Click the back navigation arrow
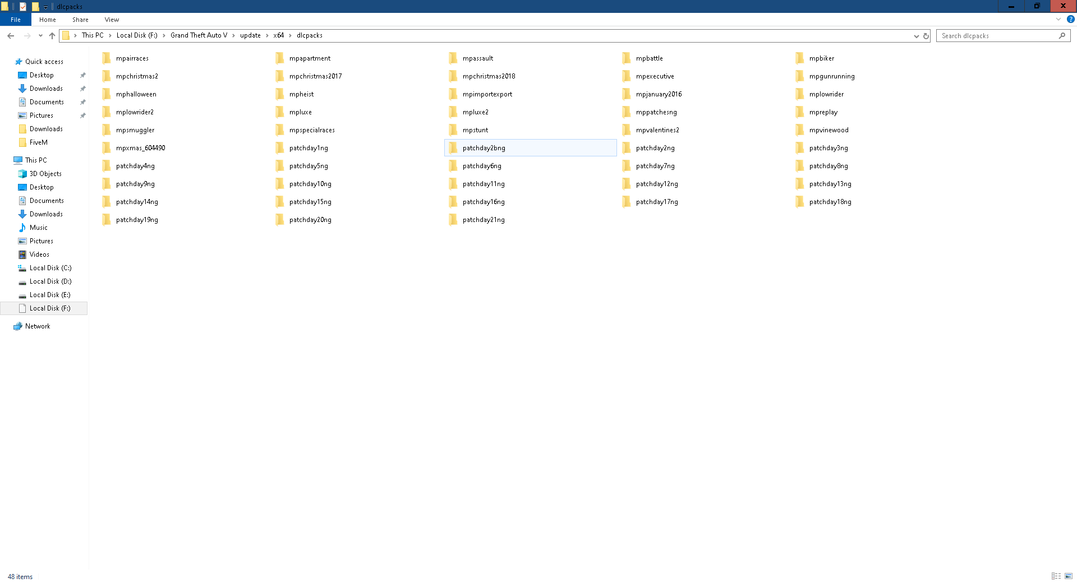The image size is (1077, 583). (11, 35)
